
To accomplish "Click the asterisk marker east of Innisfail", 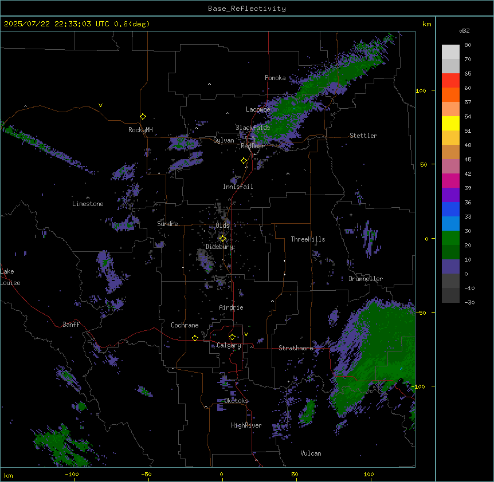I will click(x=288, y=173).
